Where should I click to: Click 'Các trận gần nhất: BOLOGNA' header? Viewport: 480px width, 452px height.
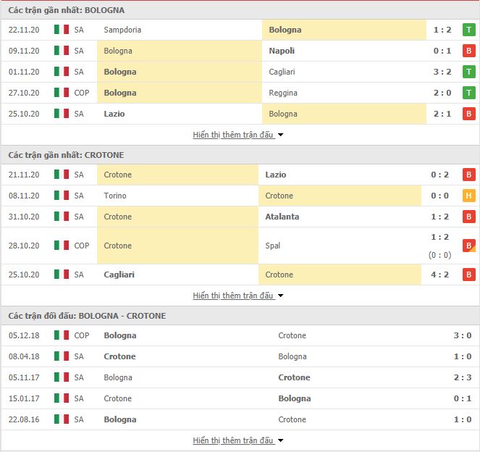pos(66,10)
